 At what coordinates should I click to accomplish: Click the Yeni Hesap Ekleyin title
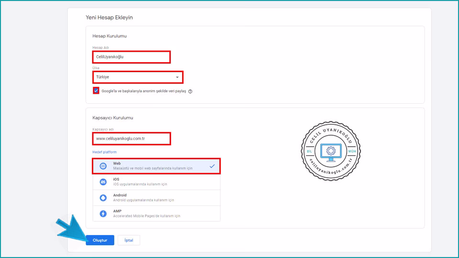tap(109, 18)
